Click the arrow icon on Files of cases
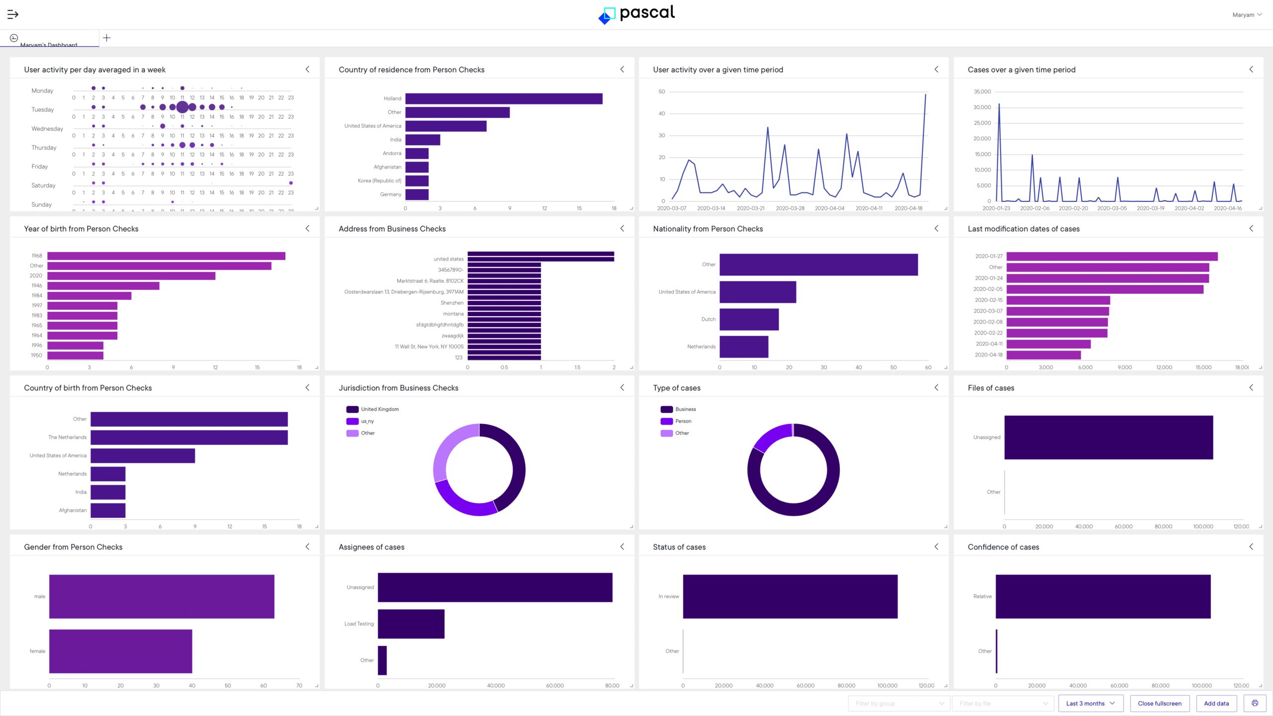Image resolution: width=1273 pixels, height=716 pixels. tap(1251, 388)
